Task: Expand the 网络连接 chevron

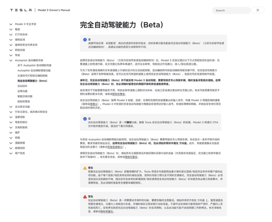Action: point(11,50)
